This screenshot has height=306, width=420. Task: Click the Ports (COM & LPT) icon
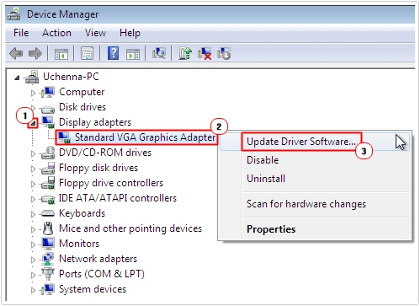coord(48,274)
